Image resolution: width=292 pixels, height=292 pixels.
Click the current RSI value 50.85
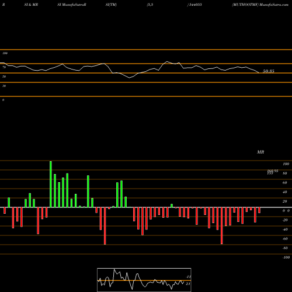269,71
